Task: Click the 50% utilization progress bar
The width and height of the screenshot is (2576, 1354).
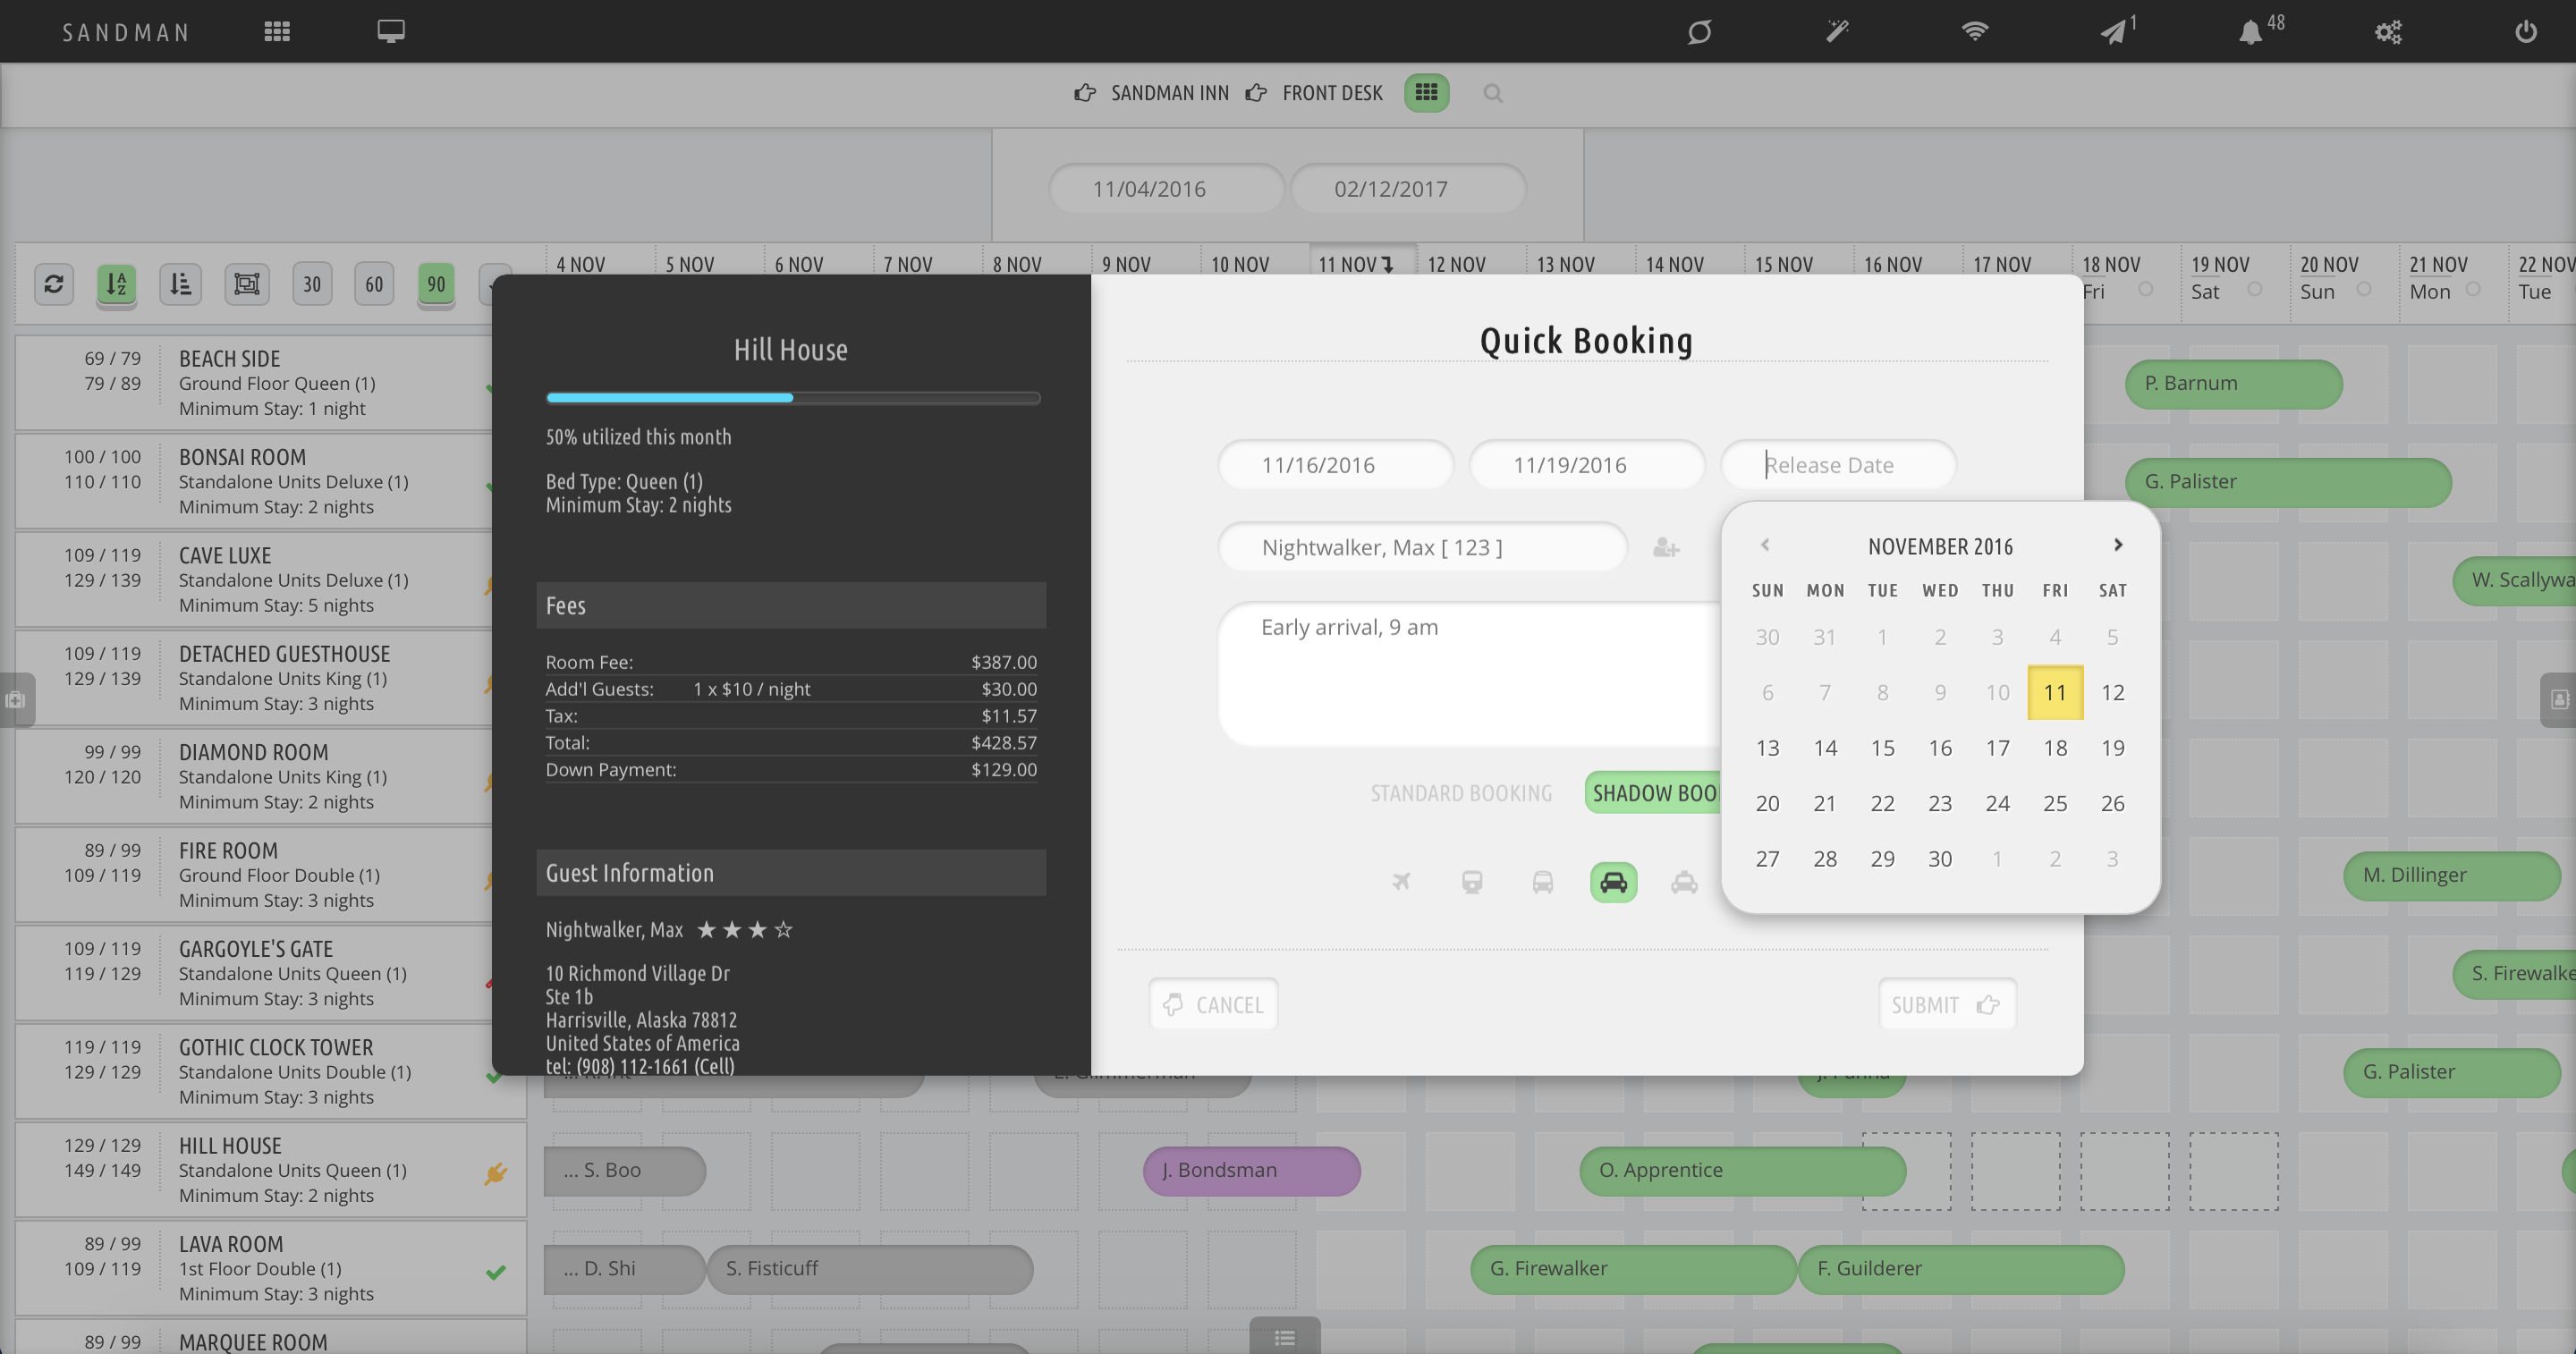Action: pyautogui.click(x=793, y=398)
